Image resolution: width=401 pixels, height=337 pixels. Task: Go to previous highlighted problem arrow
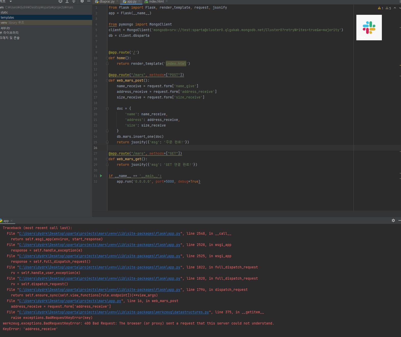[x=395, y=8]
